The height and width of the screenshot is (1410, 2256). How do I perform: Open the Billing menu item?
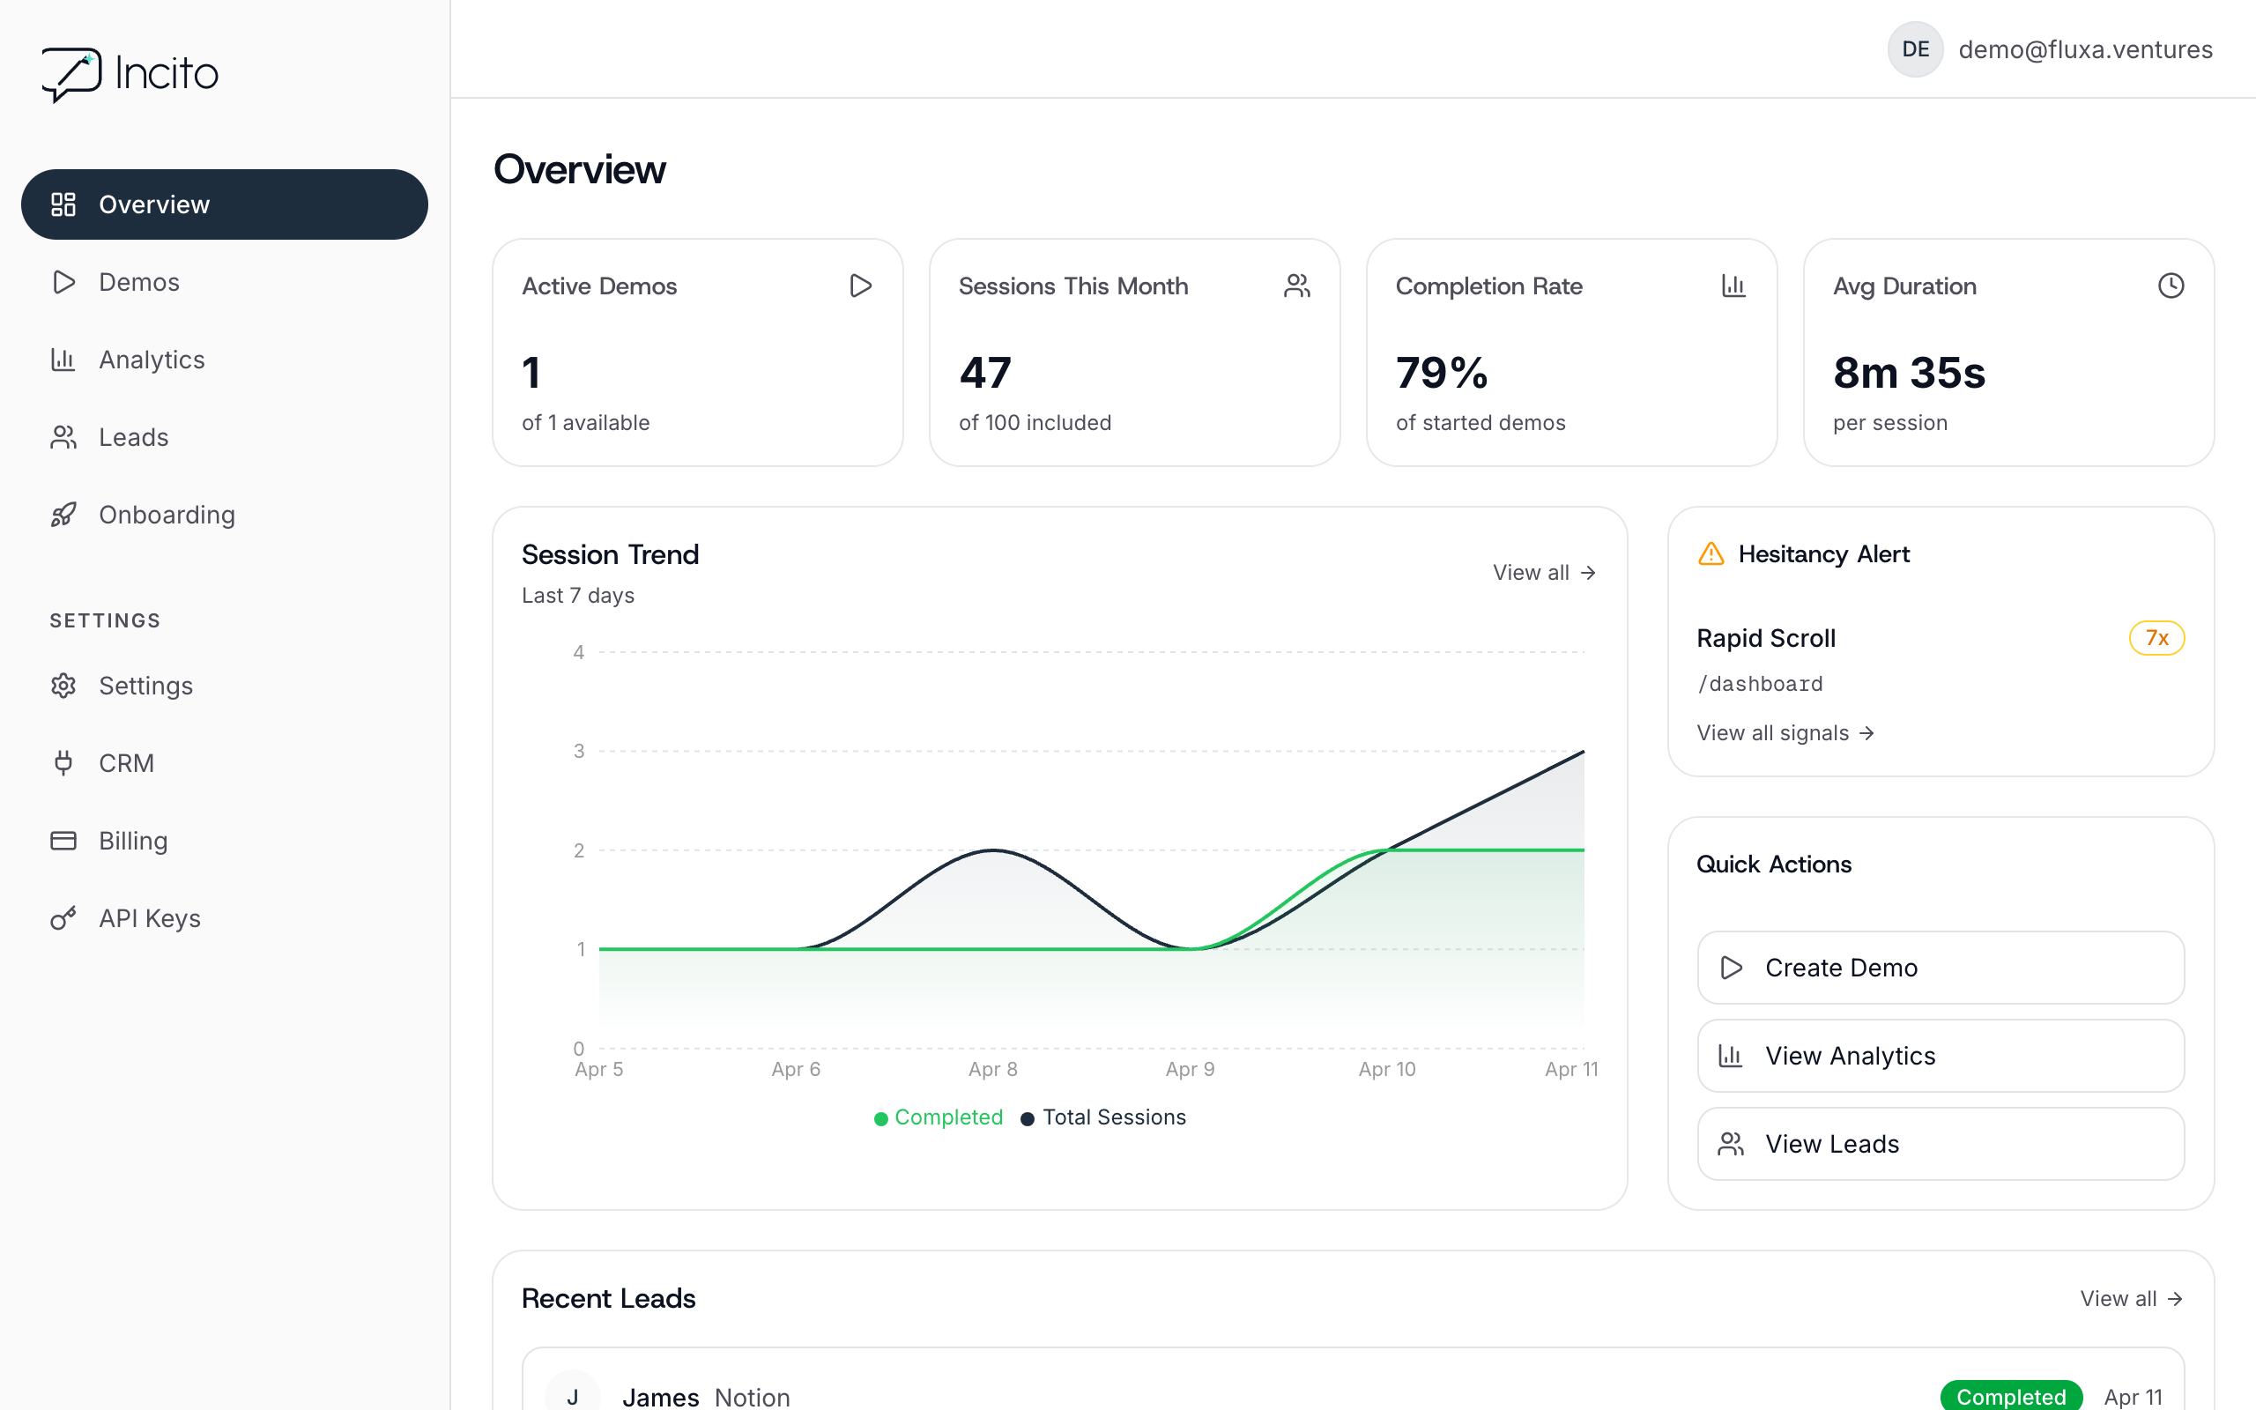[x=133, y=840]
